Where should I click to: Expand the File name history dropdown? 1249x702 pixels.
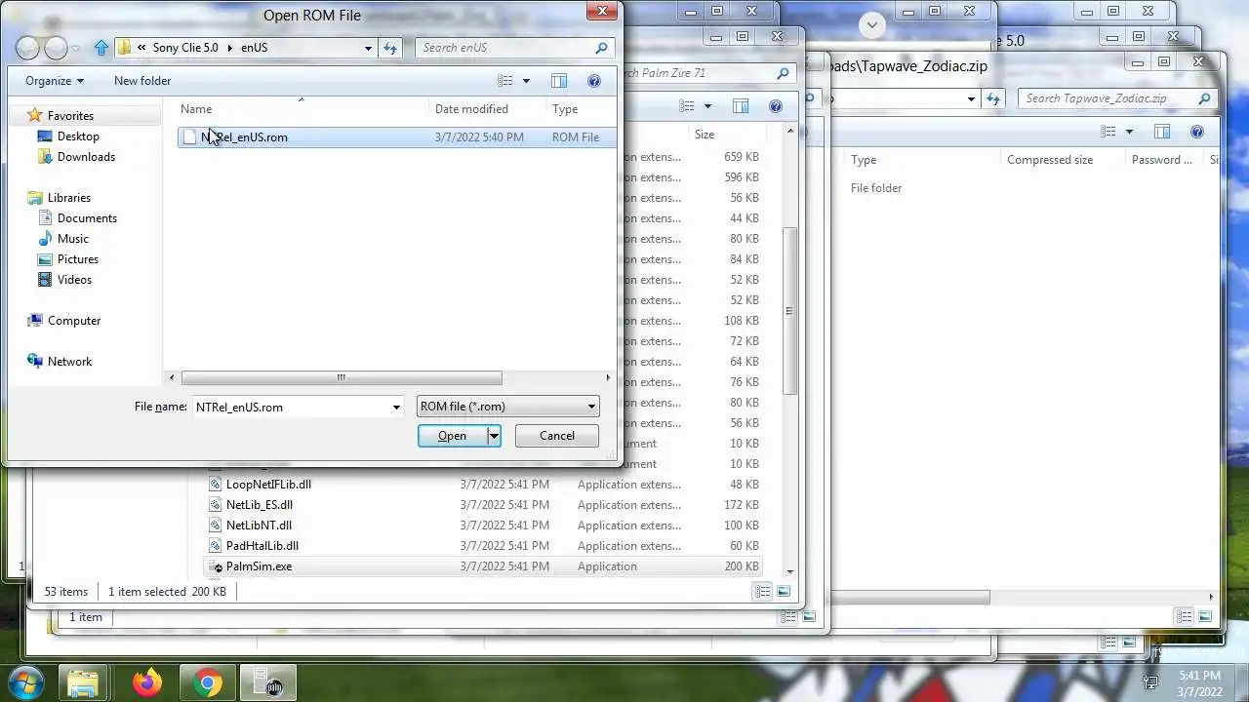click(396, 407)
